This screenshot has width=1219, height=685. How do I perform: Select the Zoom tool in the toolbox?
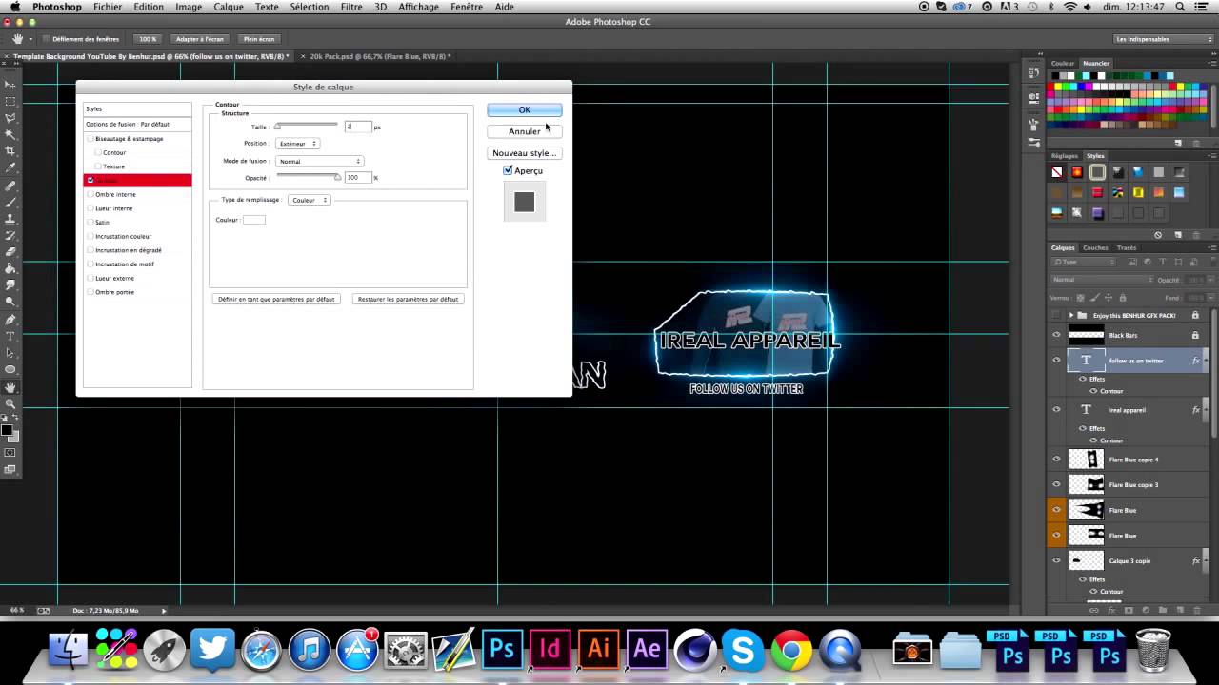click(10, 404)
